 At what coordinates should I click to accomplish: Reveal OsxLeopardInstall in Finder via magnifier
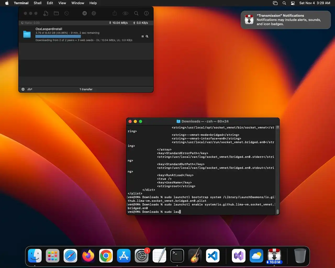coord(147,36)
